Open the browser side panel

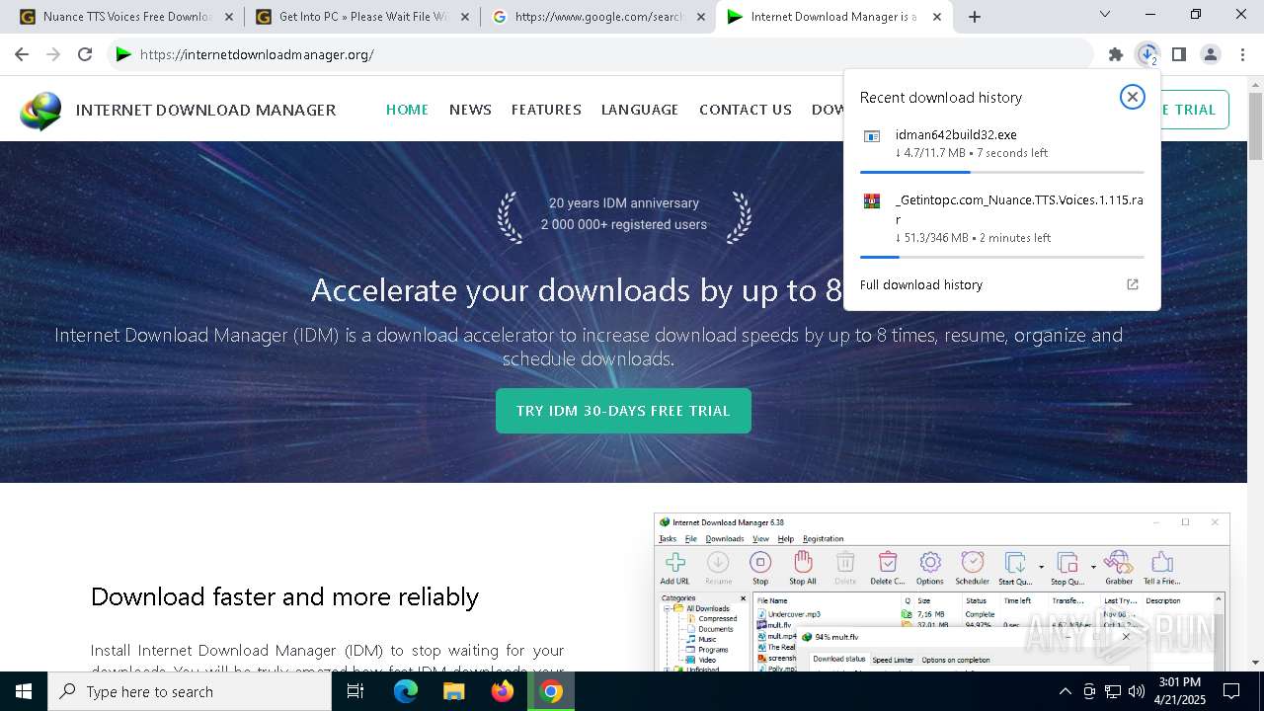click(x=1179, y=54)
